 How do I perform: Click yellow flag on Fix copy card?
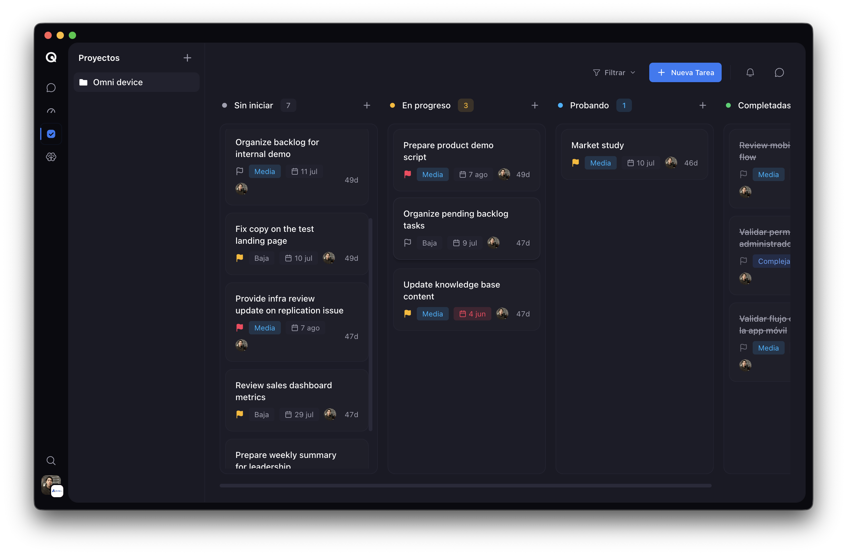pyautogui.click(x=239, y=258)
